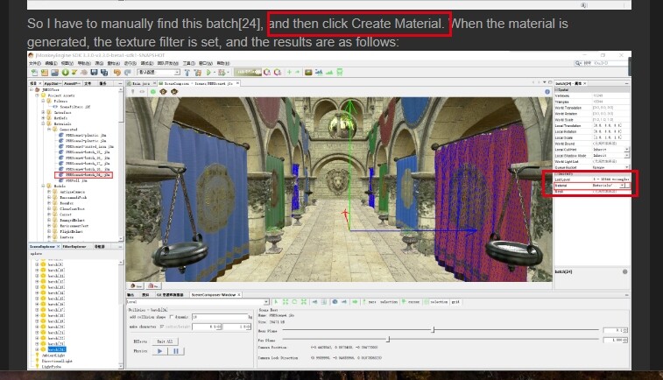Image resolution: width=663 pixels, height=380 pixels.
Task: Click the green download circle icon
Action: pos(65,73)
